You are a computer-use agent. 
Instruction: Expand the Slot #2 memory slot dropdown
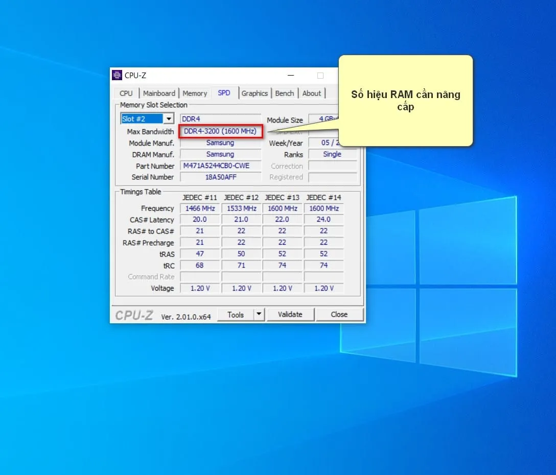169,119
